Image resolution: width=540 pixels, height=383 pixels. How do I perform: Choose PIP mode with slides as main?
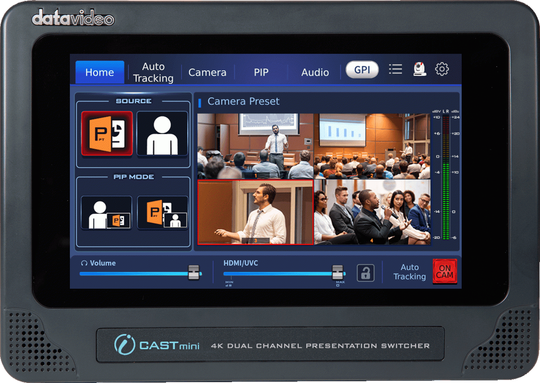162,213
